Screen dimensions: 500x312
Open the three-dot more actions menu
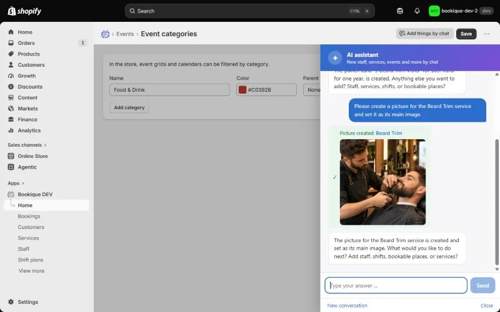(x=486, y=34)
